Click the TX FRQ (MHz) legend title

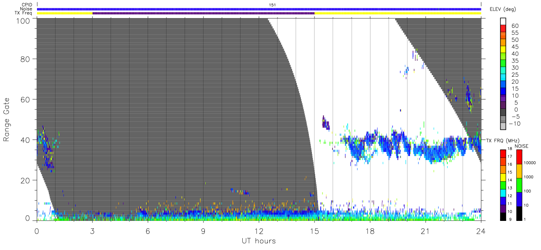pos(504,141)
